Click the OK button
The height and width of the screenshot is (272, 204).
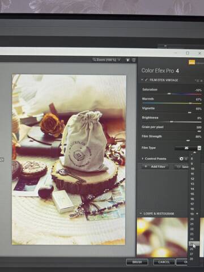[x=182, y=262]
